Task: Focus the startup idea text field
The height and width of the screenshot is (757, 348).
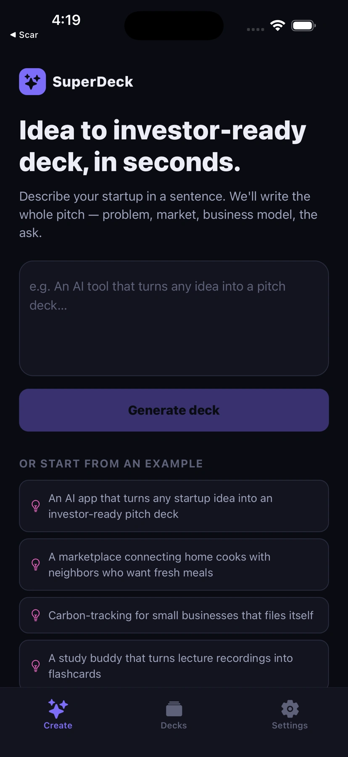Action: point(174,318)
